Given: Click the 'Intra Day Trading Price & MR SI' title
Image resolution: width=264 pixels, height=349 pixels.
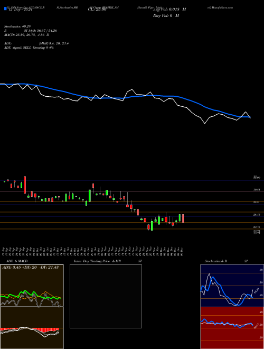Looking at the screenshot, I should (108, 261).
